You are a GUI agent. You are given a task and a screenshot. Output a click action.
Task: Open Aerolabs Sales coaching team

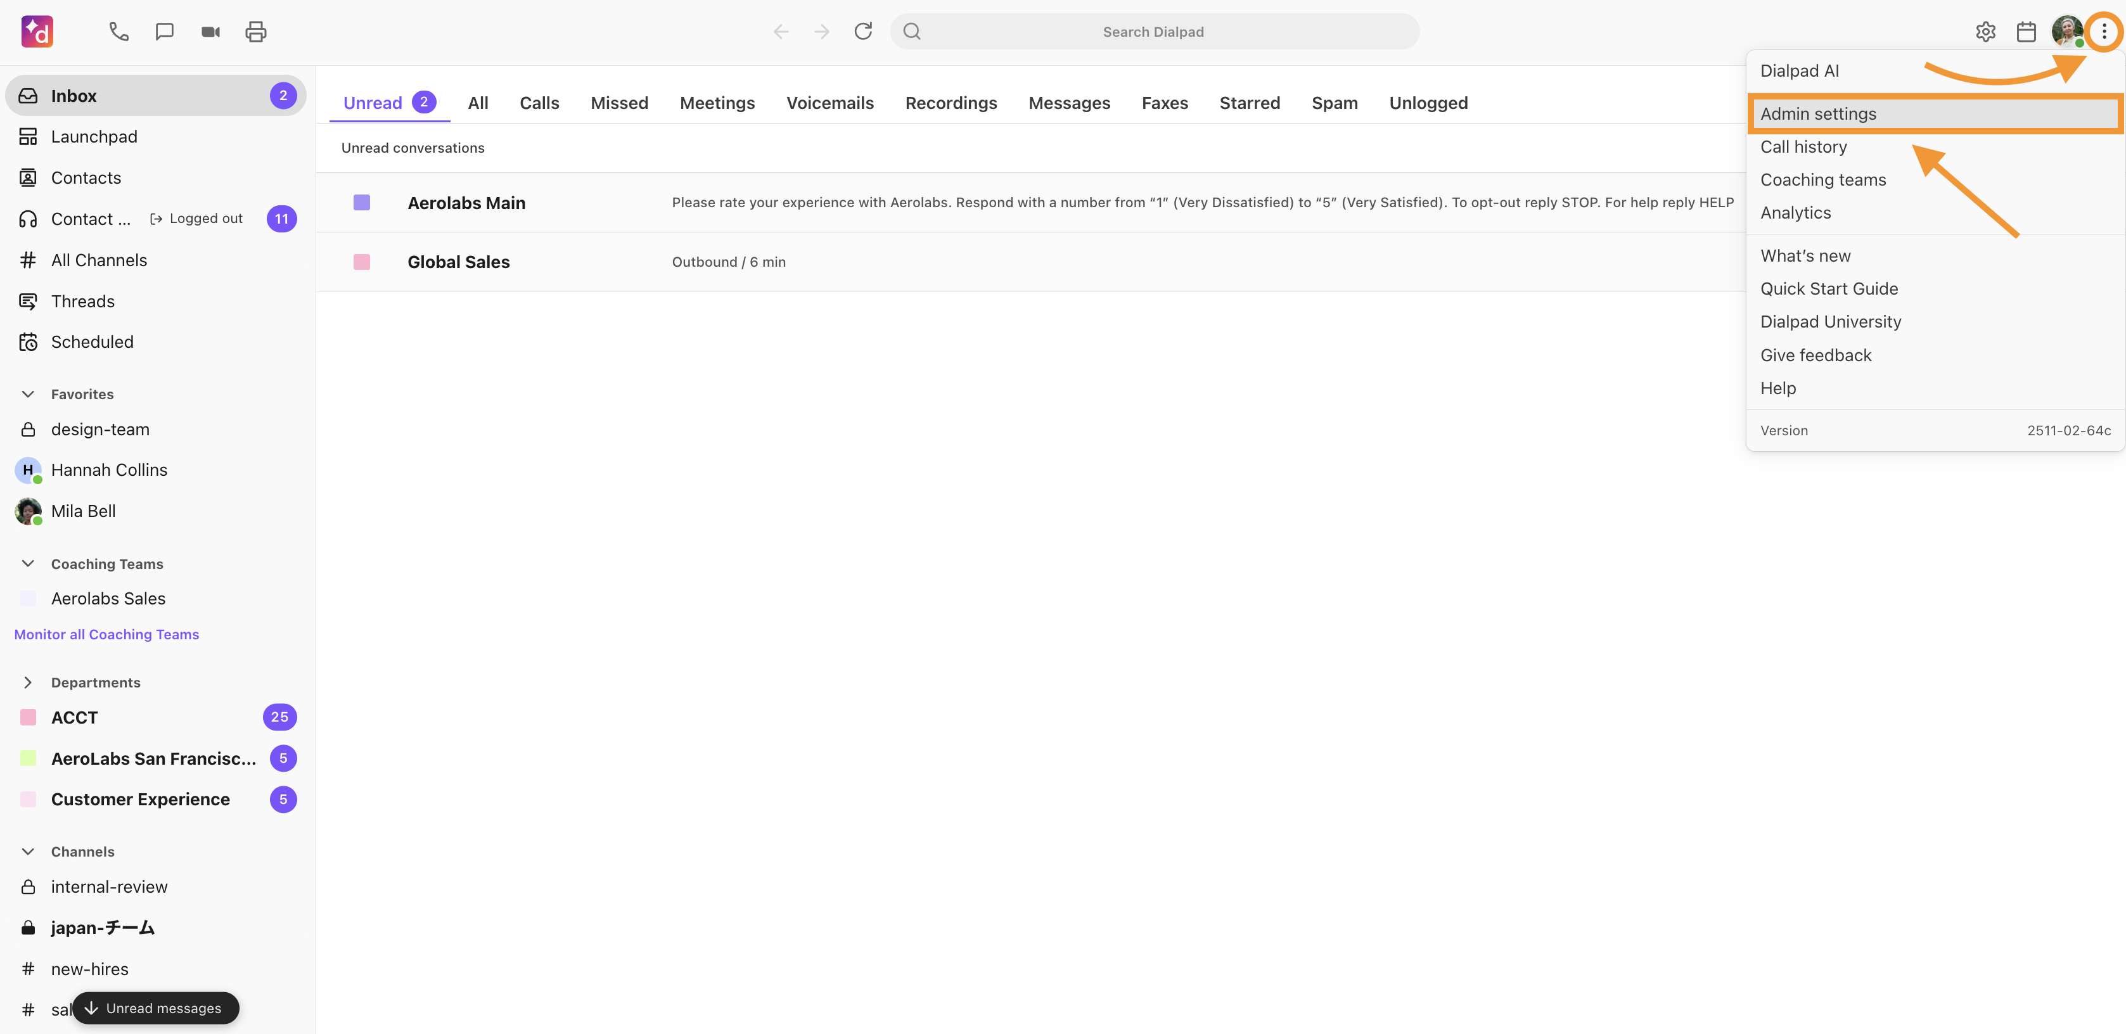click(x=155, y=598)
